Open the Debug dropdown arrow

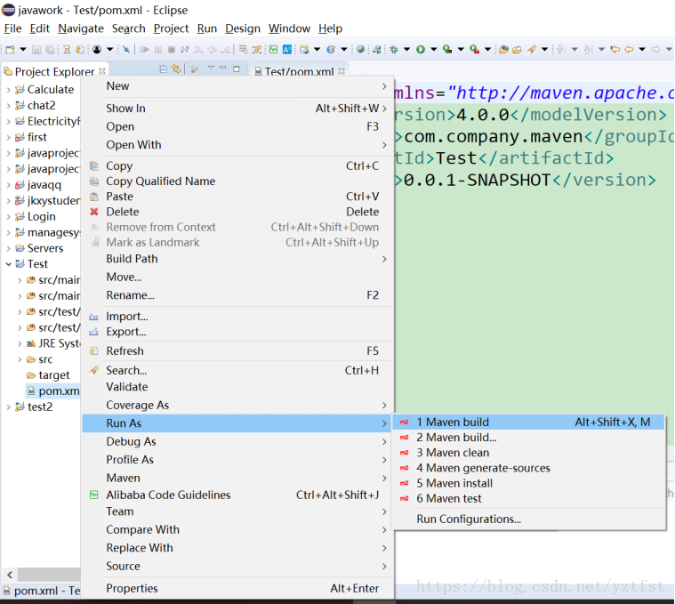coord(406,49)
